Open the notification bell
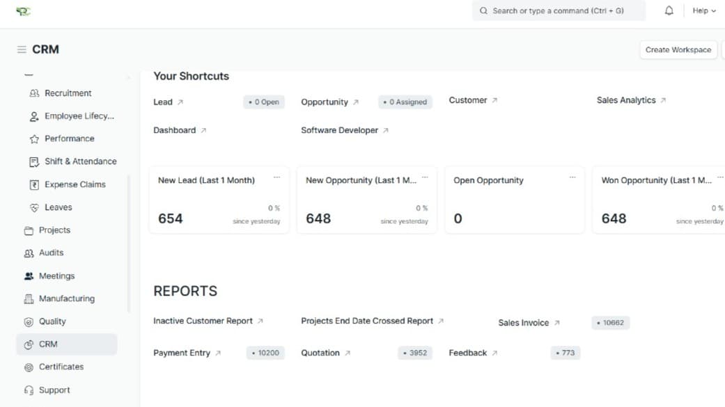Image resolution: width=725 pixels, height=407 pixels. coord(668,10)
